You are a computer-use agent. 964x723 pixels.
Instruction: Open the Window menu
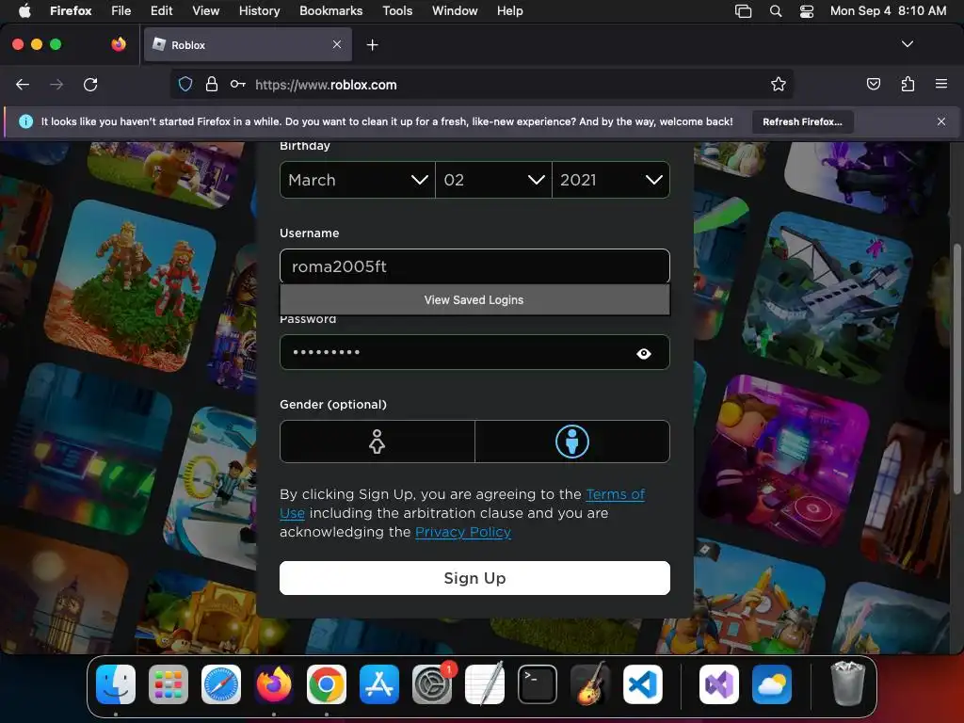[x=455, y=10]
